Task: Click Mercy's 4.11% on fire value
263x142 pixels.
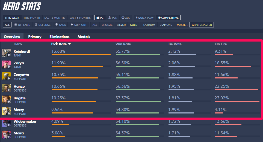Action: [x=220, y=110]
